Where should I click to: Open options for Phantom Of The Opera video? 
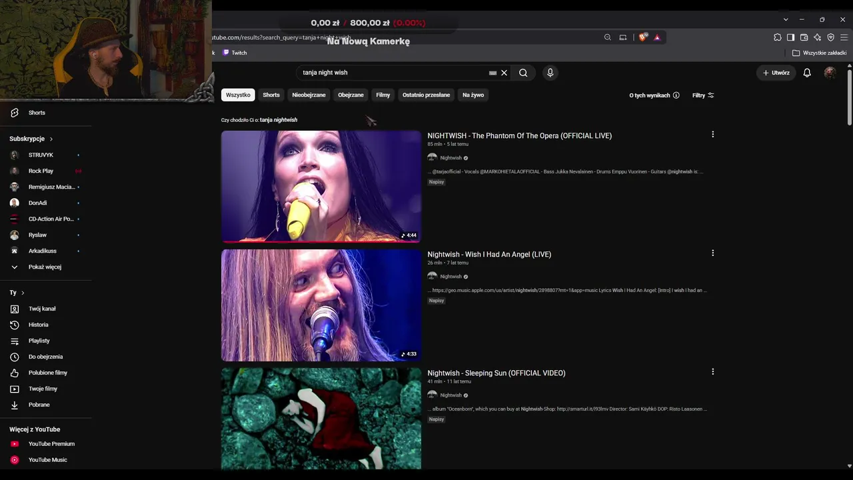(712, 135)
